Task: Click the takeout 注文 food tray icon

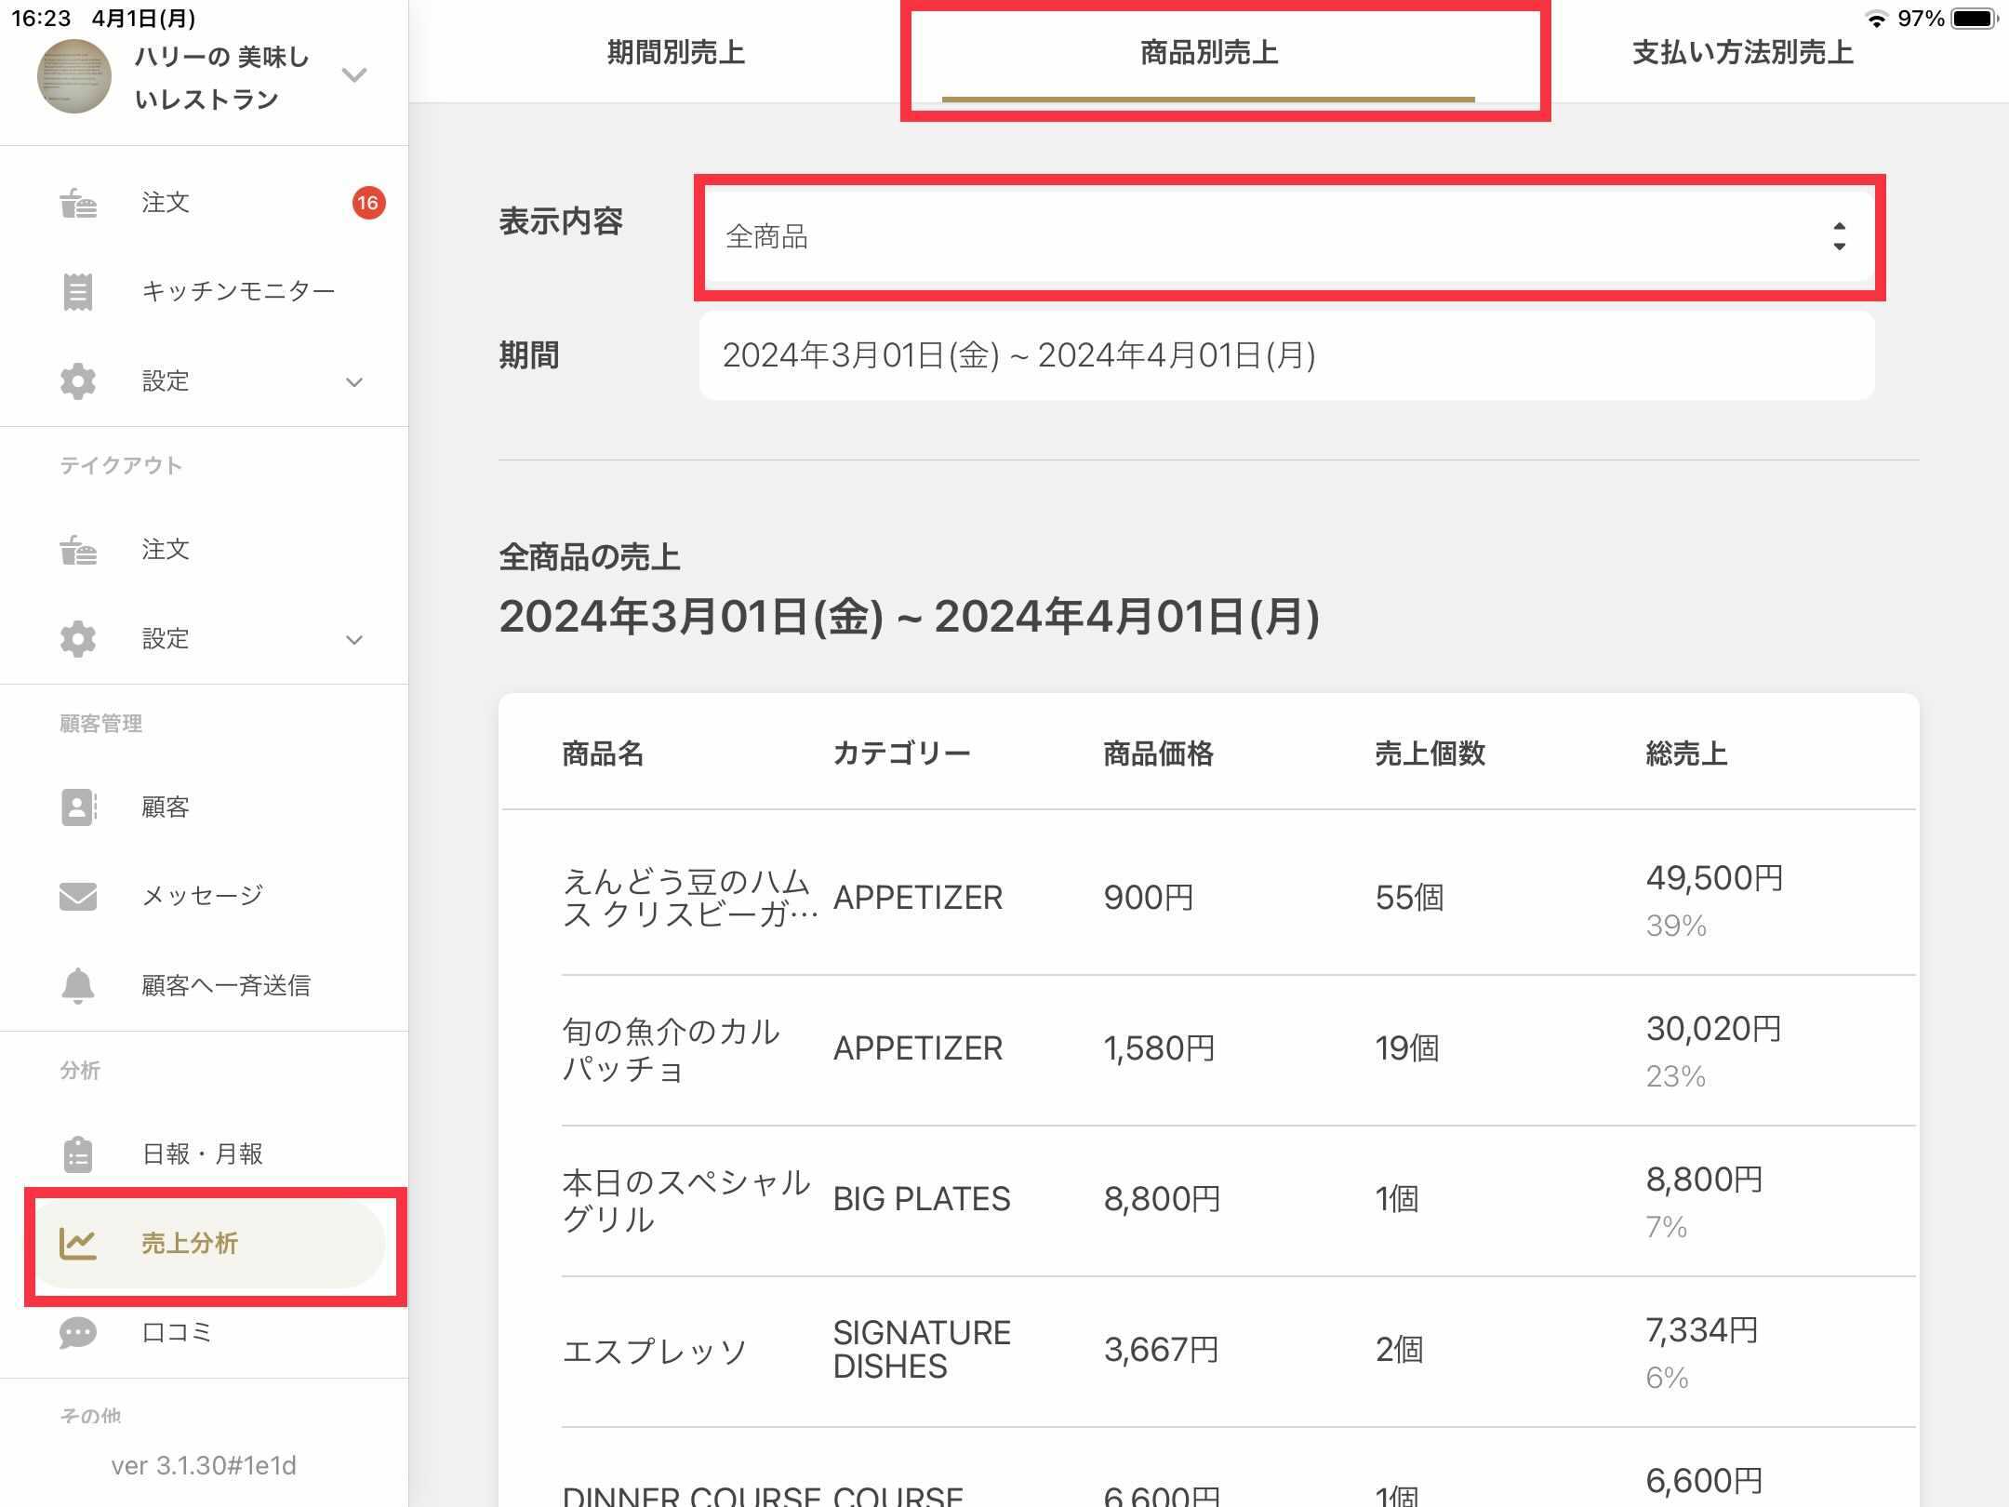Action: 78,551
